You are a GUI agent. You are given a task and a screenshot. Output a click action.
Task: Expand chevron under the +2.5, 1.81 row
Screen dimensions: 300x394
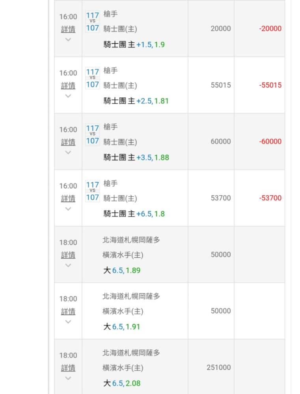coord(68,96)
